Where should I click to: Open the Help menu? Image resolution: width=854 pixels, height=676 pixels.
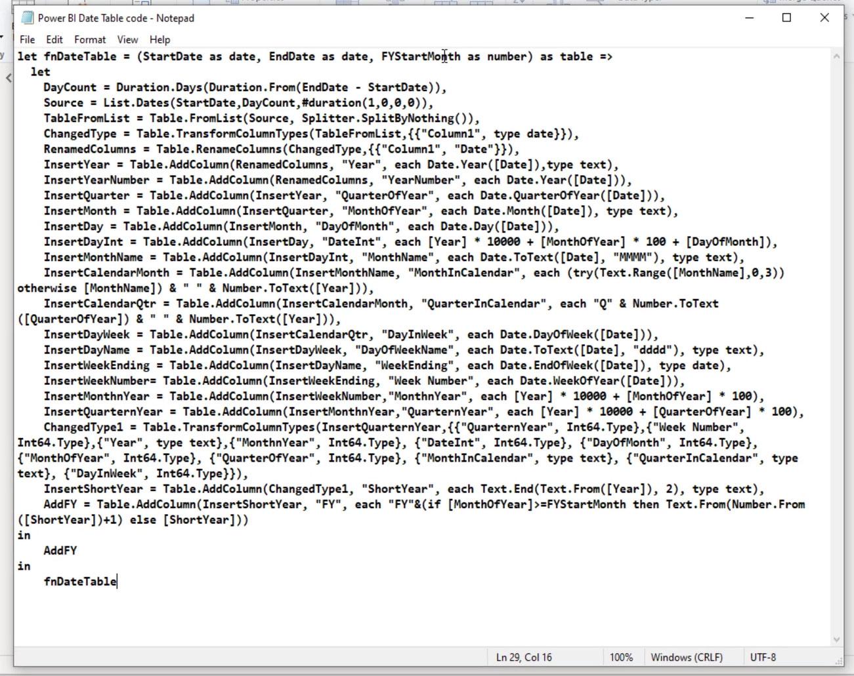(160, 39)
